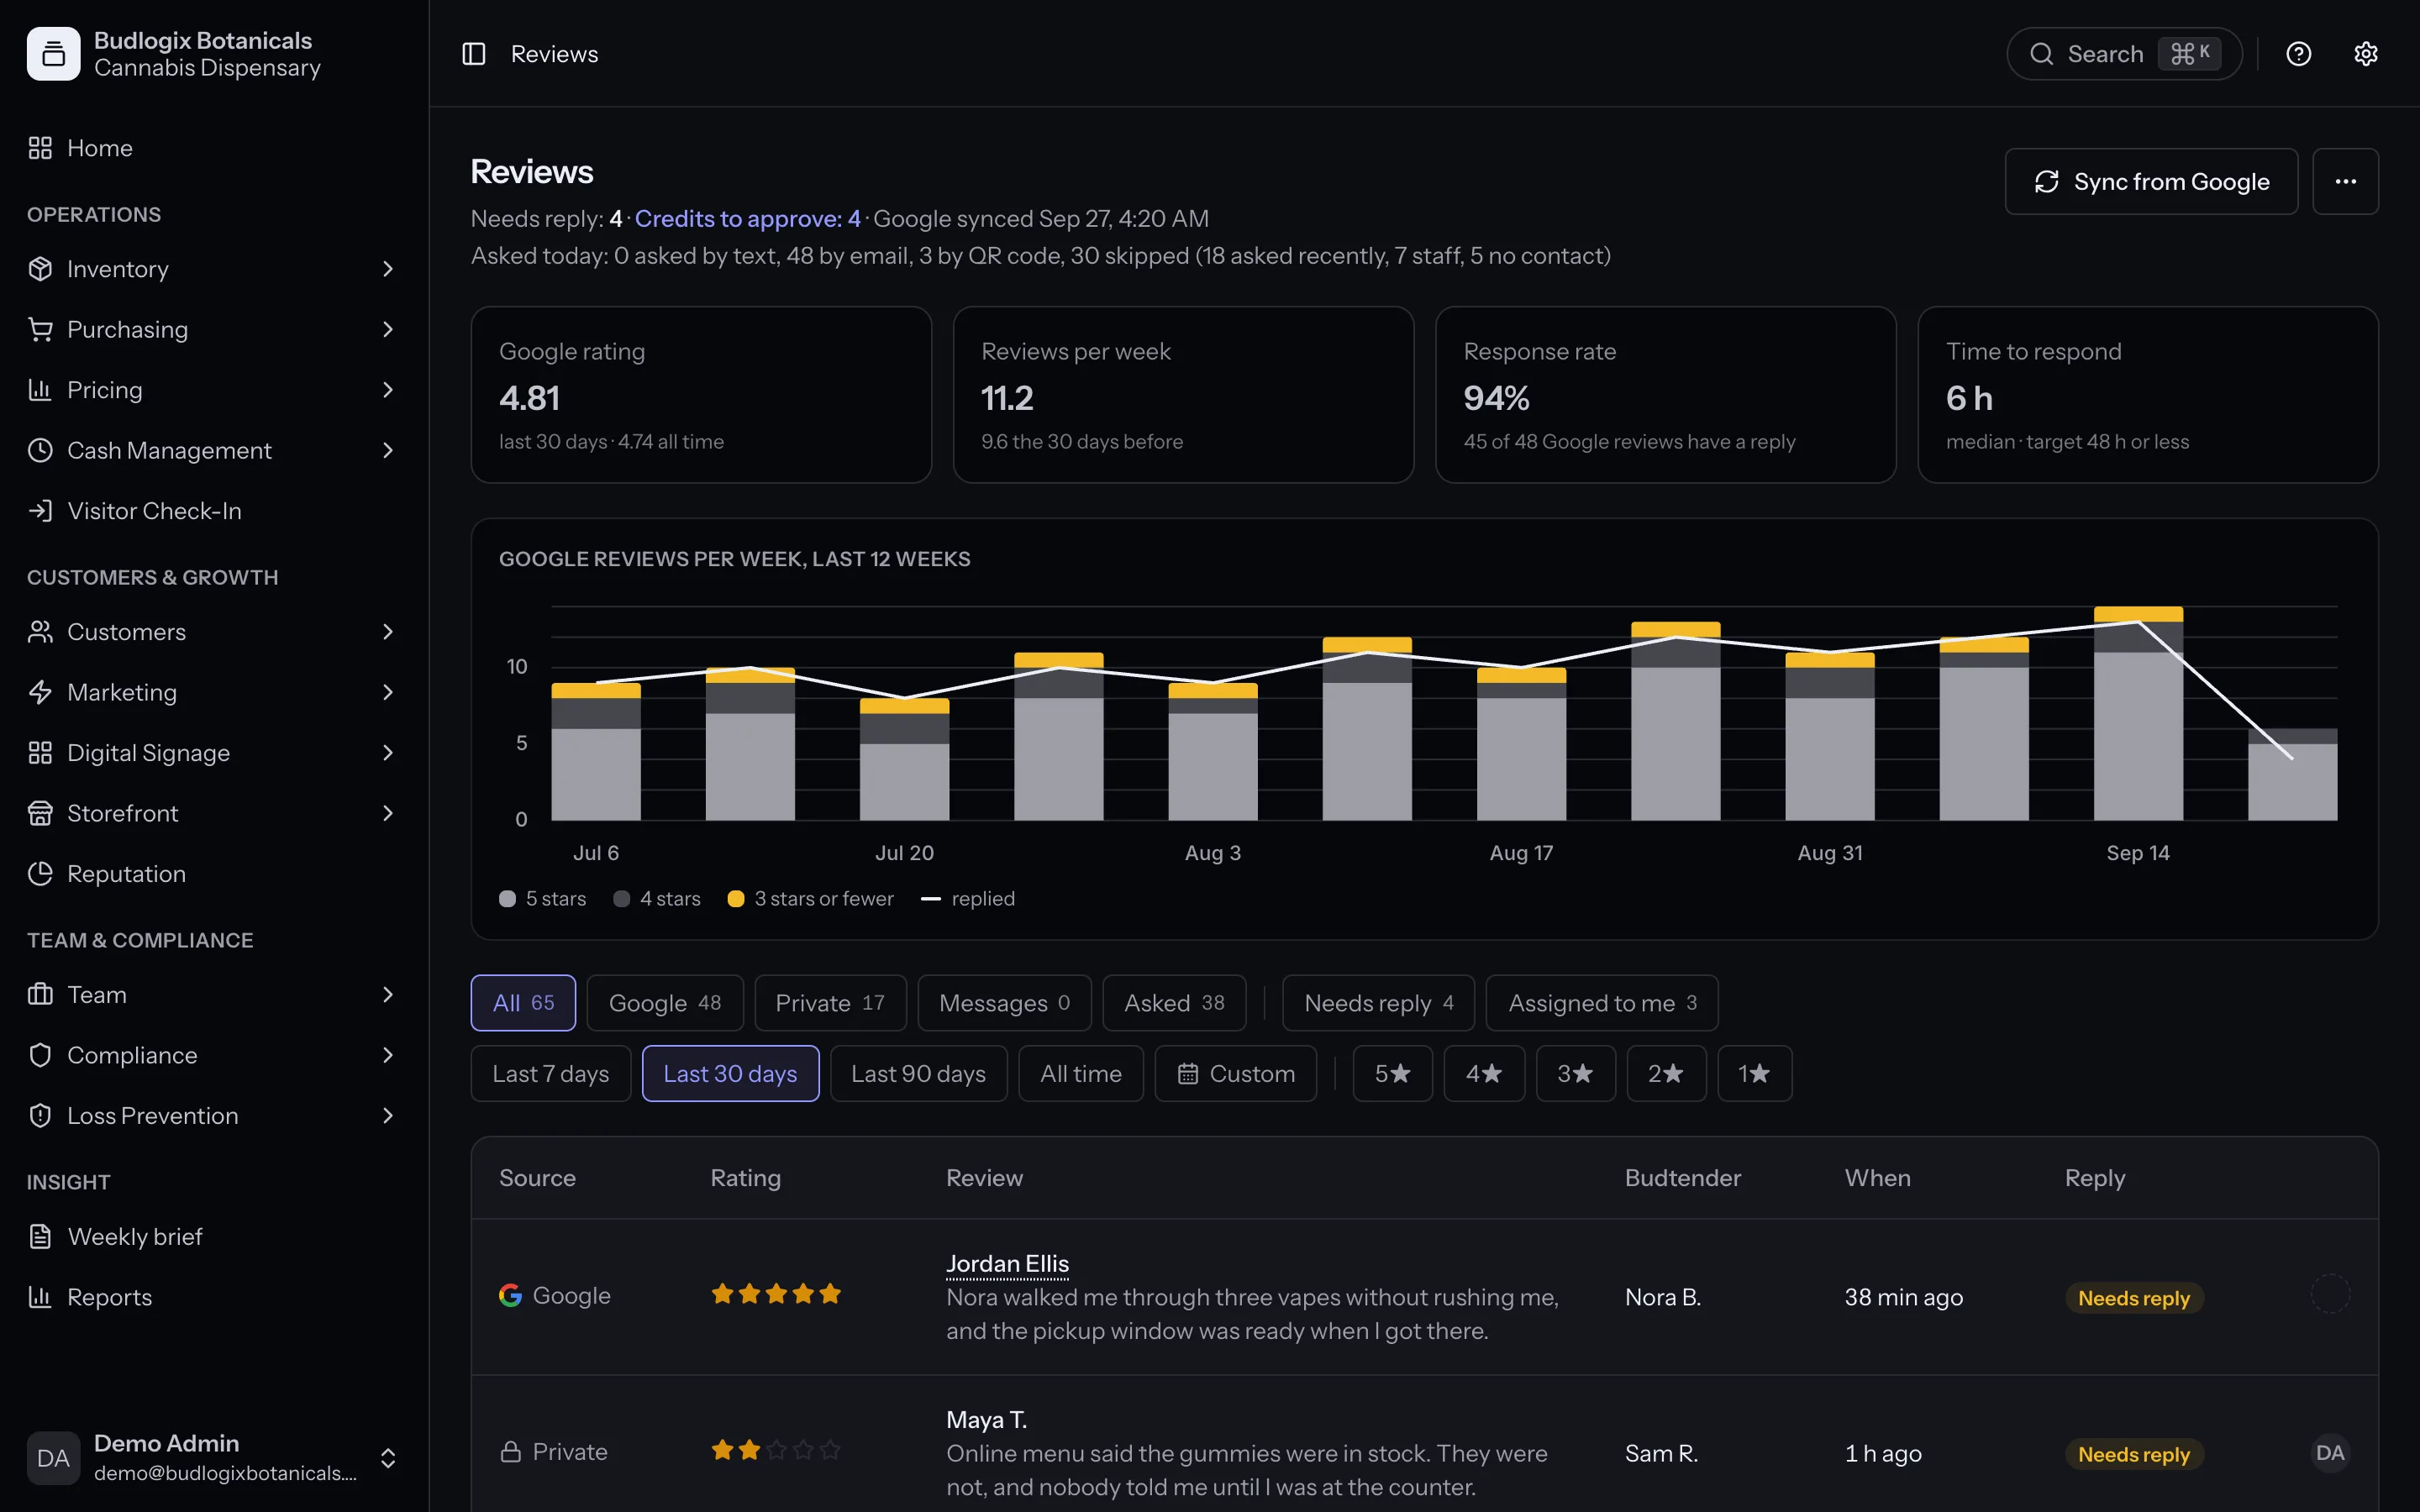The height and width of the screenshot is (1512, 2420).
Task: Open Demo Admin account switcher
Action: tap(214, 1457)
